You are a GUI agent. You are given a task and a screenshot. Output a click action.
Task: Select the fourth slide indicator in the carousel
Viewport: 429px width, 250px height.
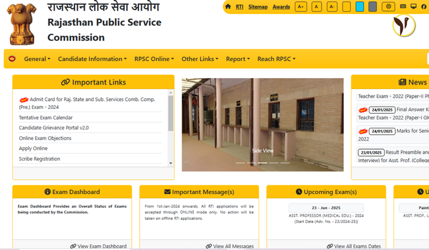[x=274, y=163]
